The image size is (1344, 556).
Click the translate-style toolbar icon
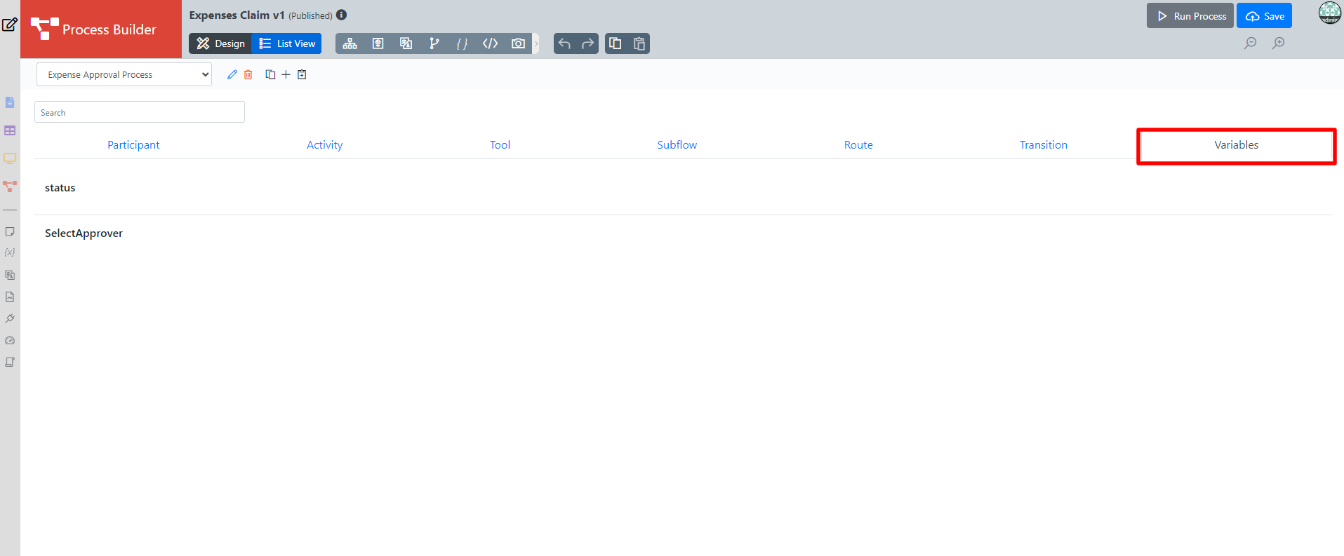tap(406, 43)
